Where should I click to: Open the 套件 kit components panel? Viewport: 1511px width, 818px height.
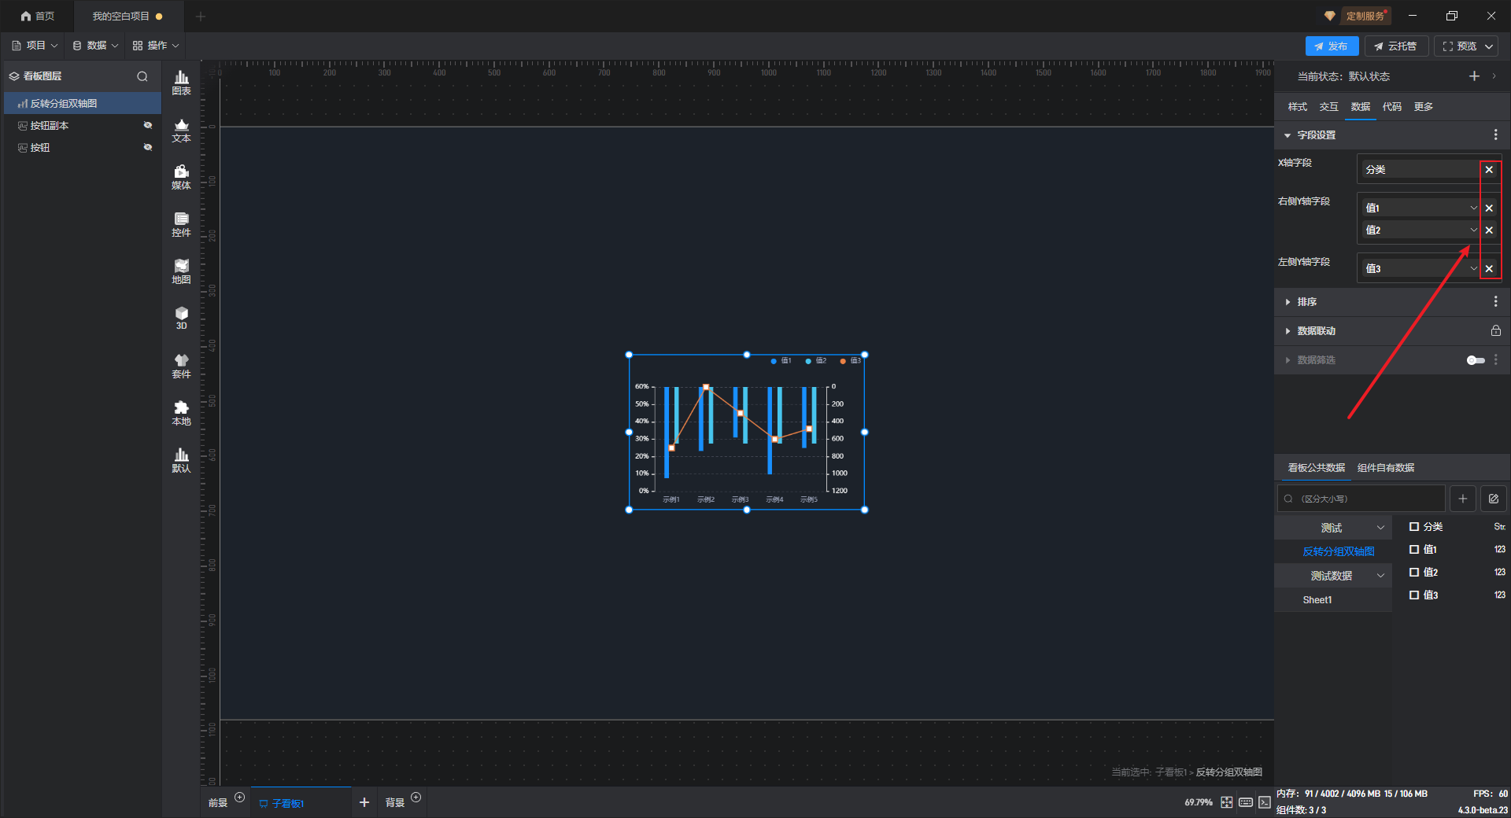[x=181, y=366]
